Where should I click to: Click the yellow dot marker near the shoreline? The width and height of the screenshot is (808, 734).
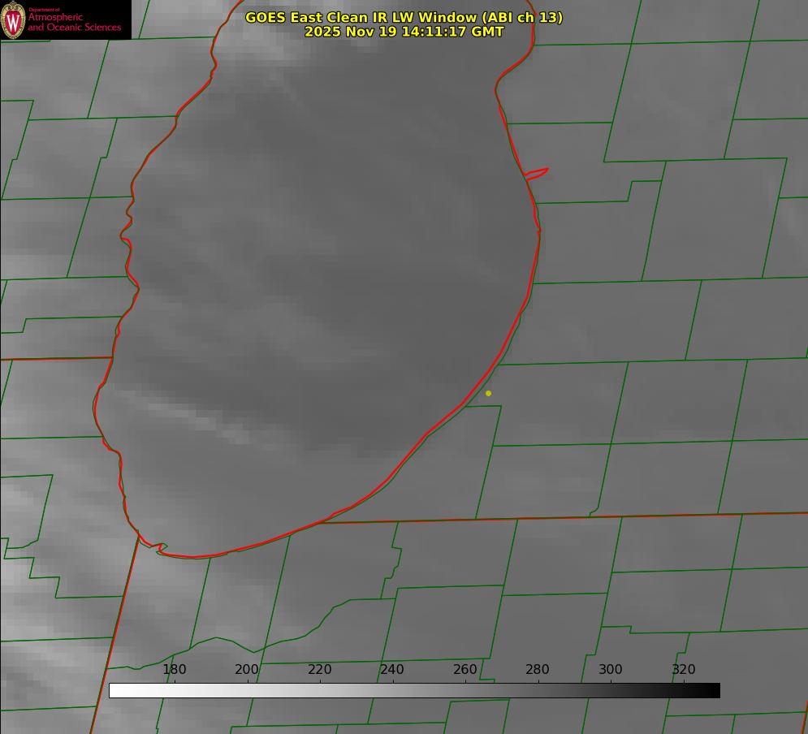pyautogui.click(x=488, y=393)
